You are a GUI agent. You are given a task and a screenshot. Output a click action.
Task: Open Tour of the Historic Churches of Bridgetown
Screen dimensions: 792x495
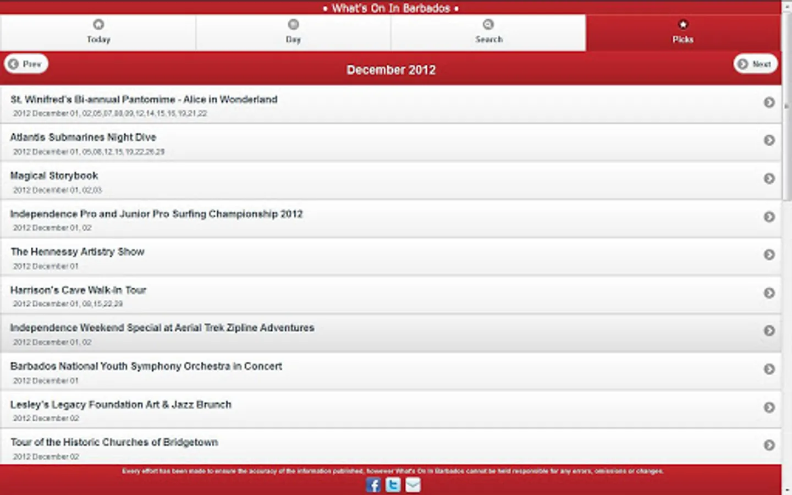point(391,447)
